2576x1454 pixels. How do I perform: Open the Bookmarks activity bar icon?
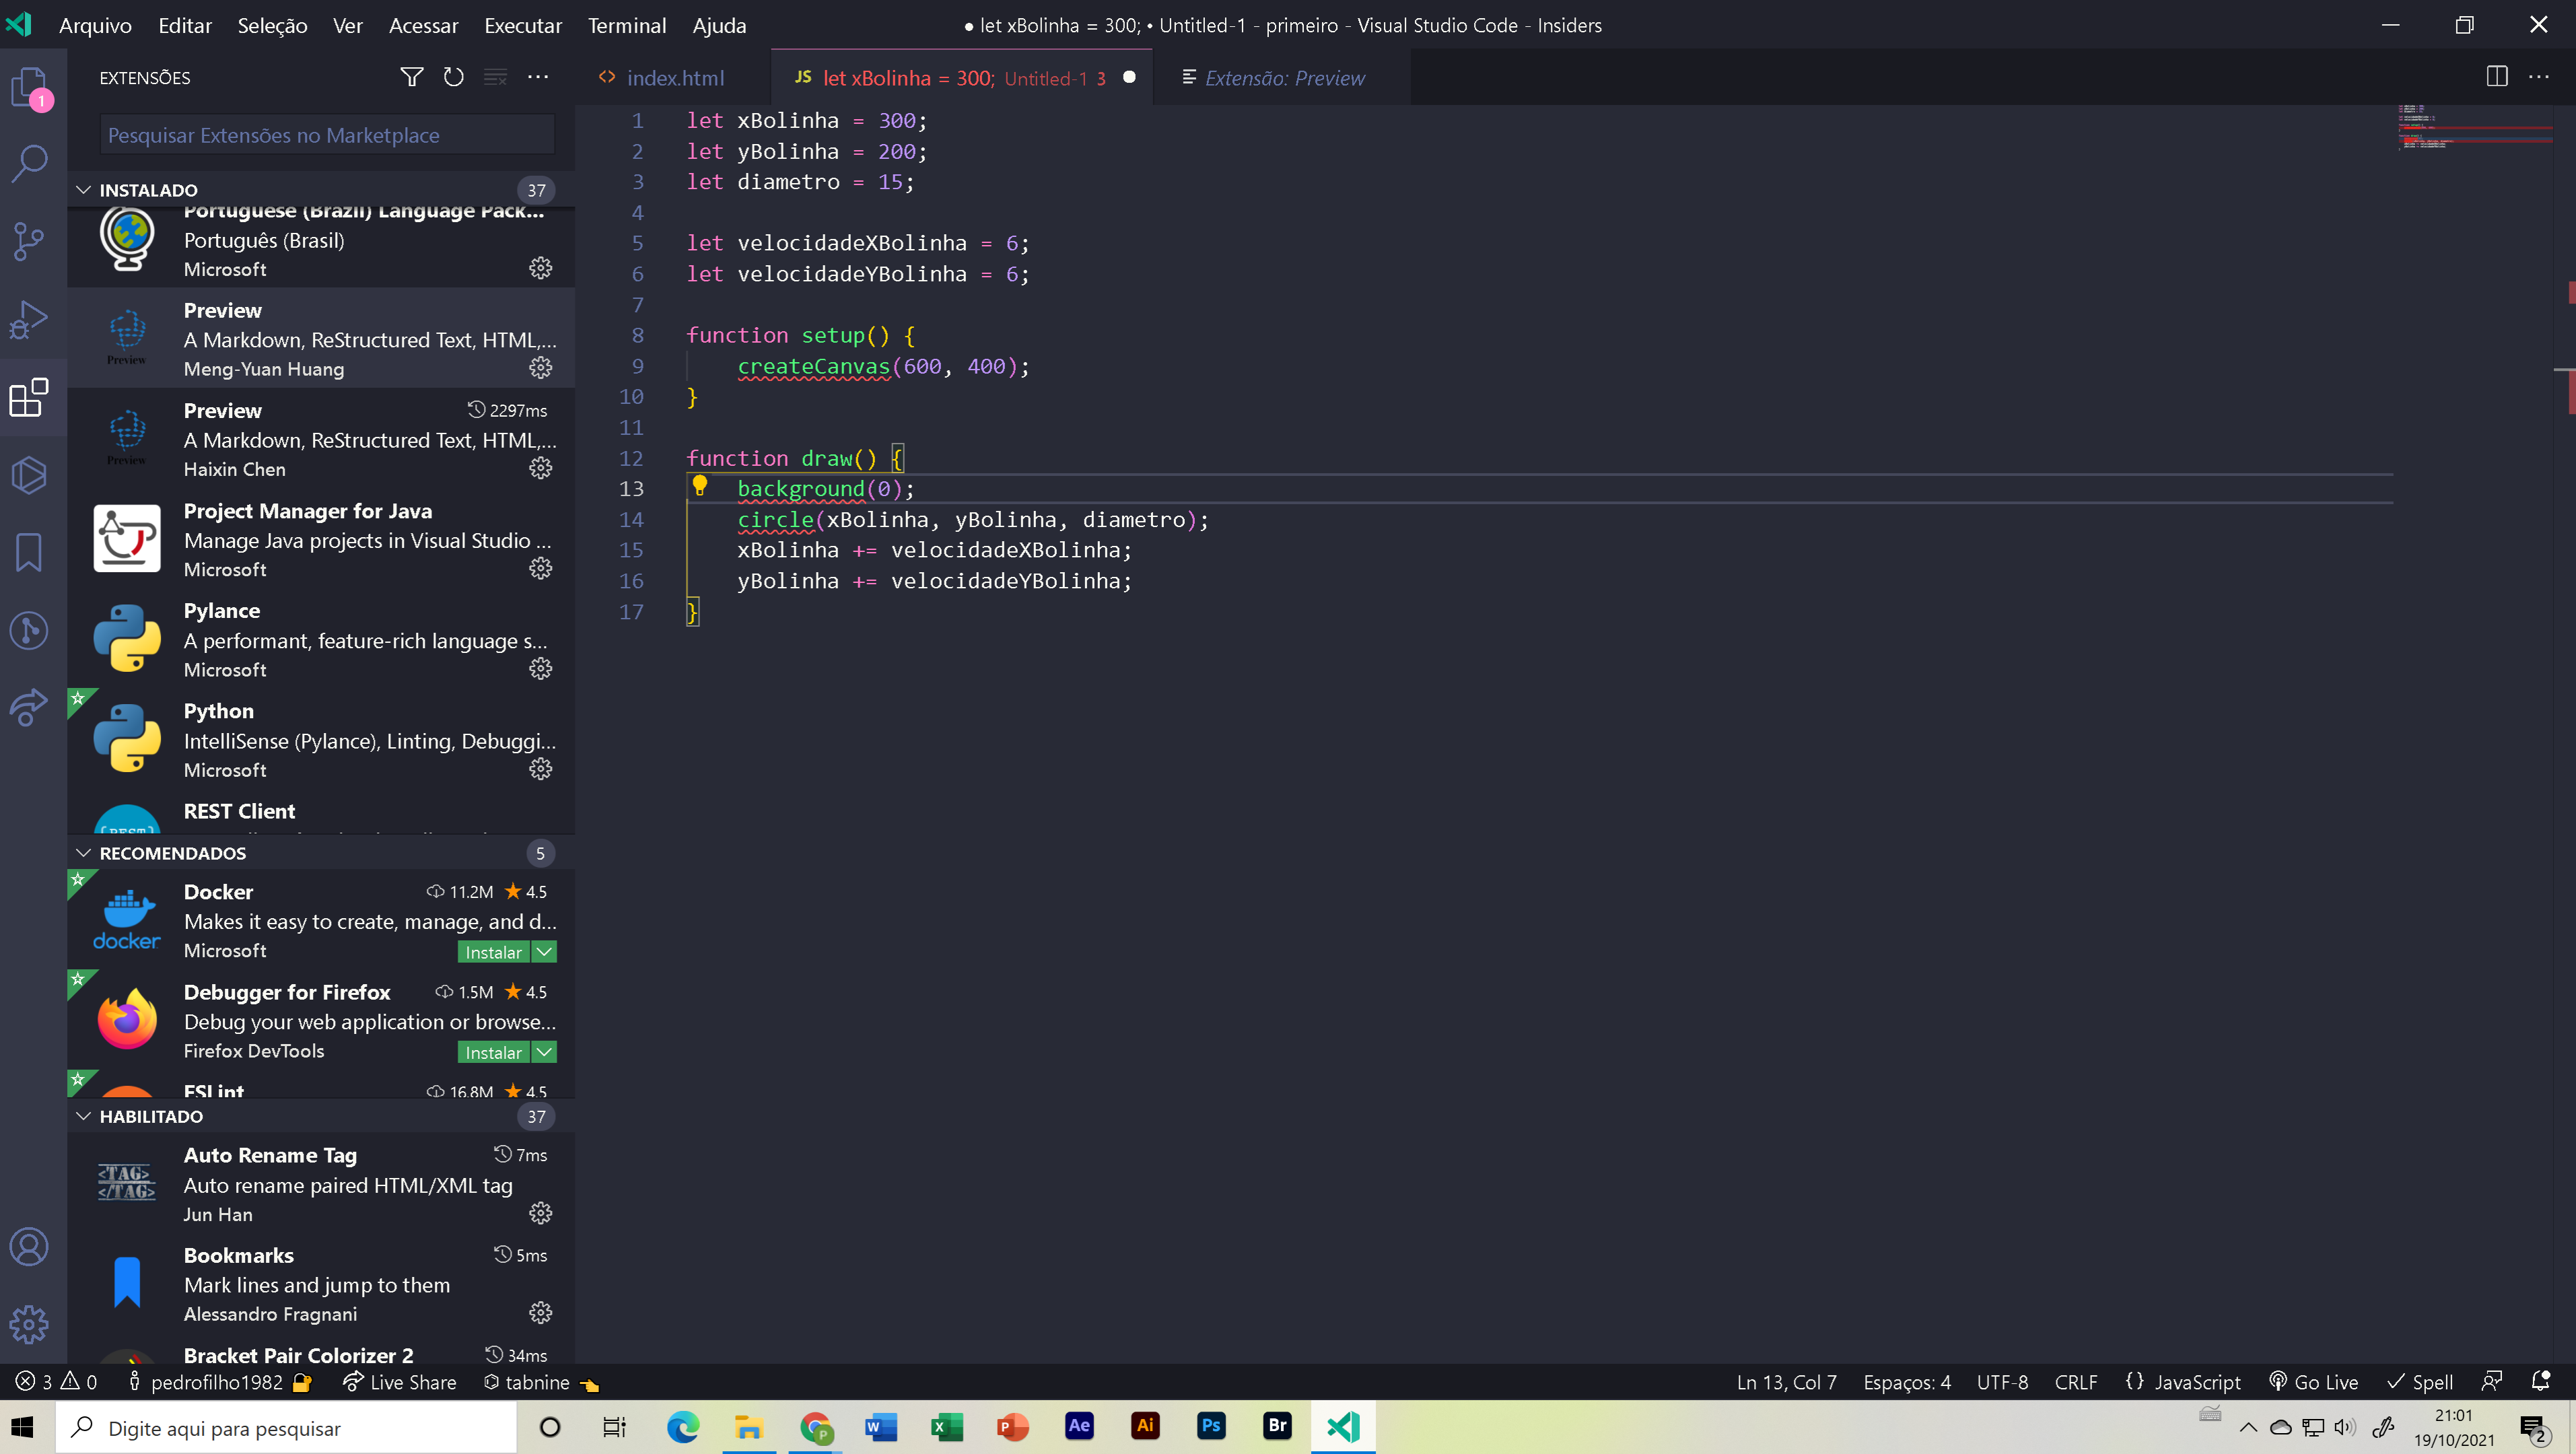click(30, 553)
